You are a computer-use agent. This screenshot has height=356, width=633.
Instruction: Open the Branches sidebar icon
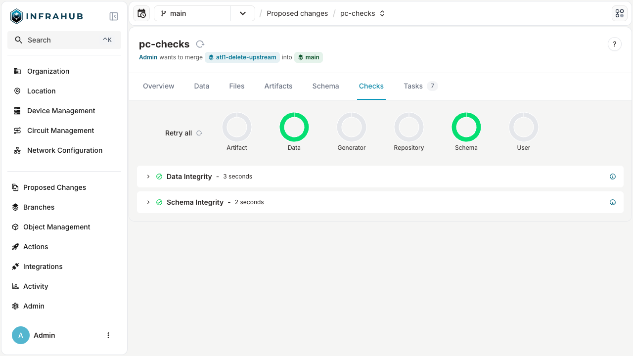[x=16, y=207]
